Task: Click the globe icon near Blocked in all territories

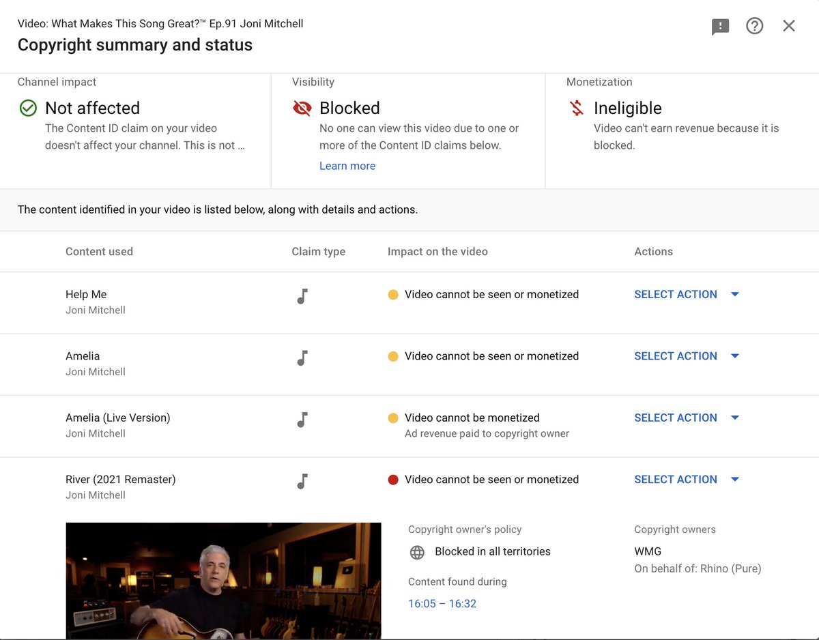Action: point(416,553)
